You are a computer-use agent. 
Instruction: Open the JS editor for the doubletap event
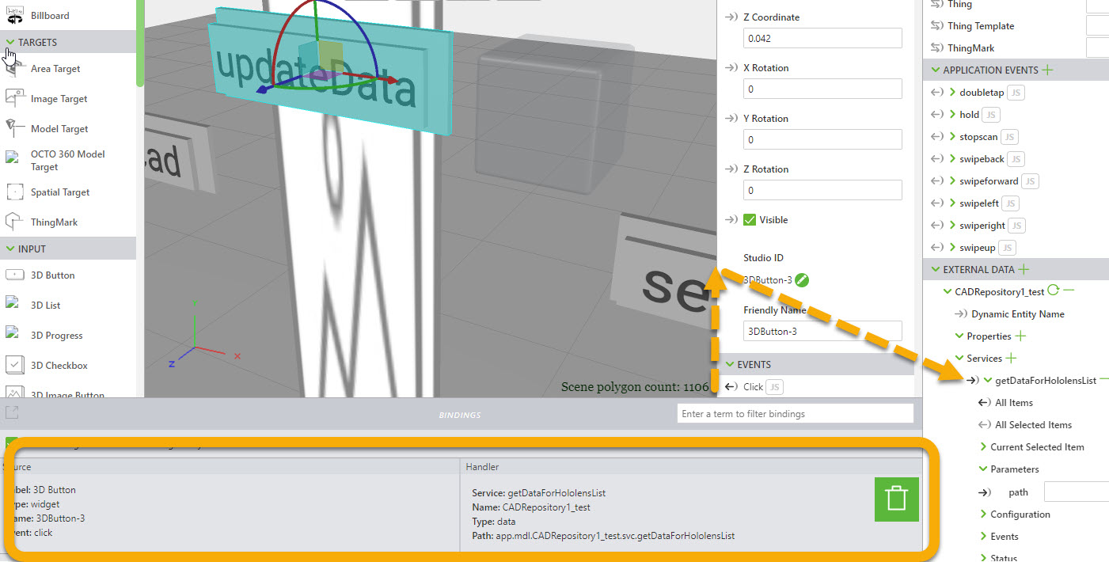(1015, 92)
